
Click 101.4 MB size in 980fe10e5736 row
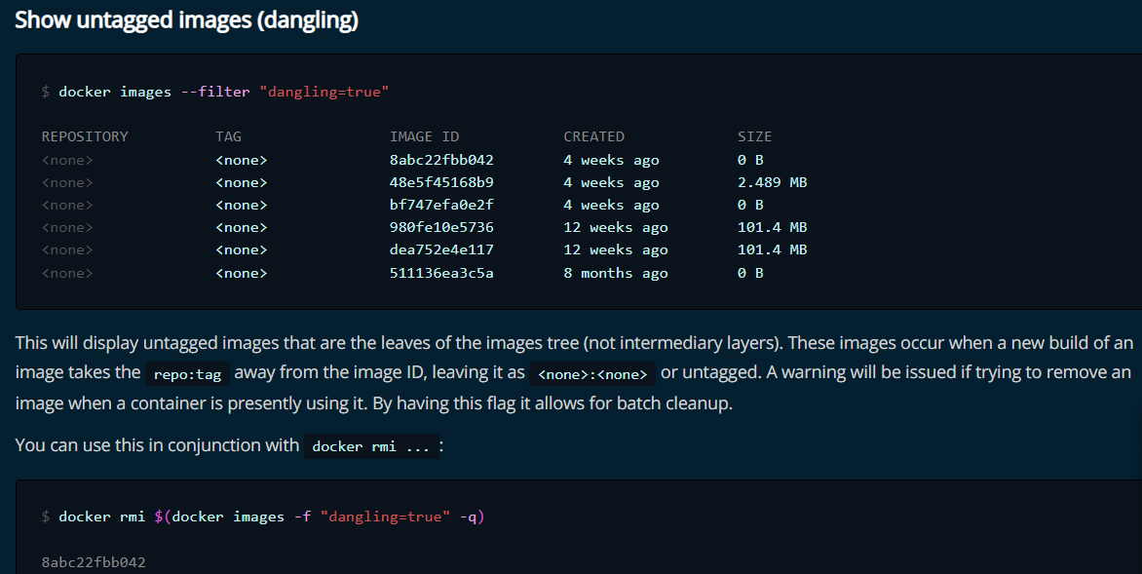tap(772, 228)
